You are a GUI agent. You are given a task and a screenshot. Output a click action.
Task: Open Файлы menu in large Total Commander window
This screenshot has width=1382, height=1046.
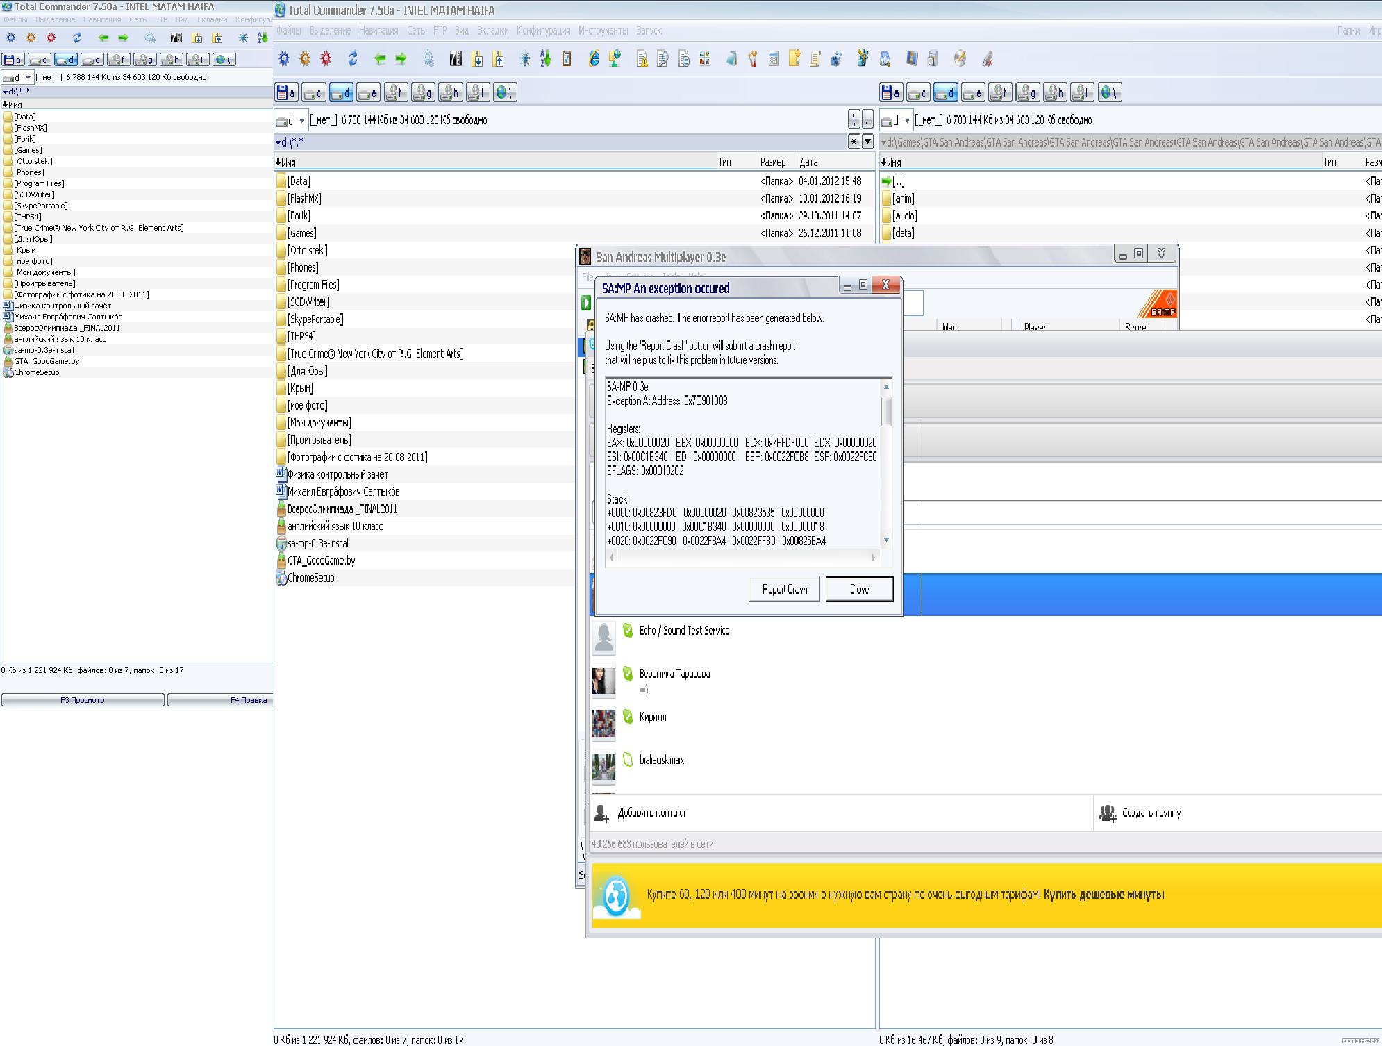[x=289, y=31]
